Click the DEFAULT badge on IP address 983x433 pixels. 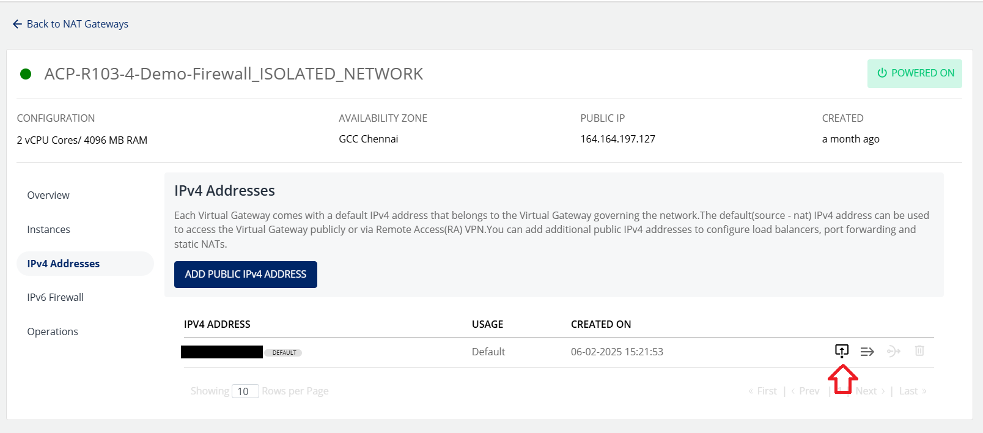tap(284, 353)
